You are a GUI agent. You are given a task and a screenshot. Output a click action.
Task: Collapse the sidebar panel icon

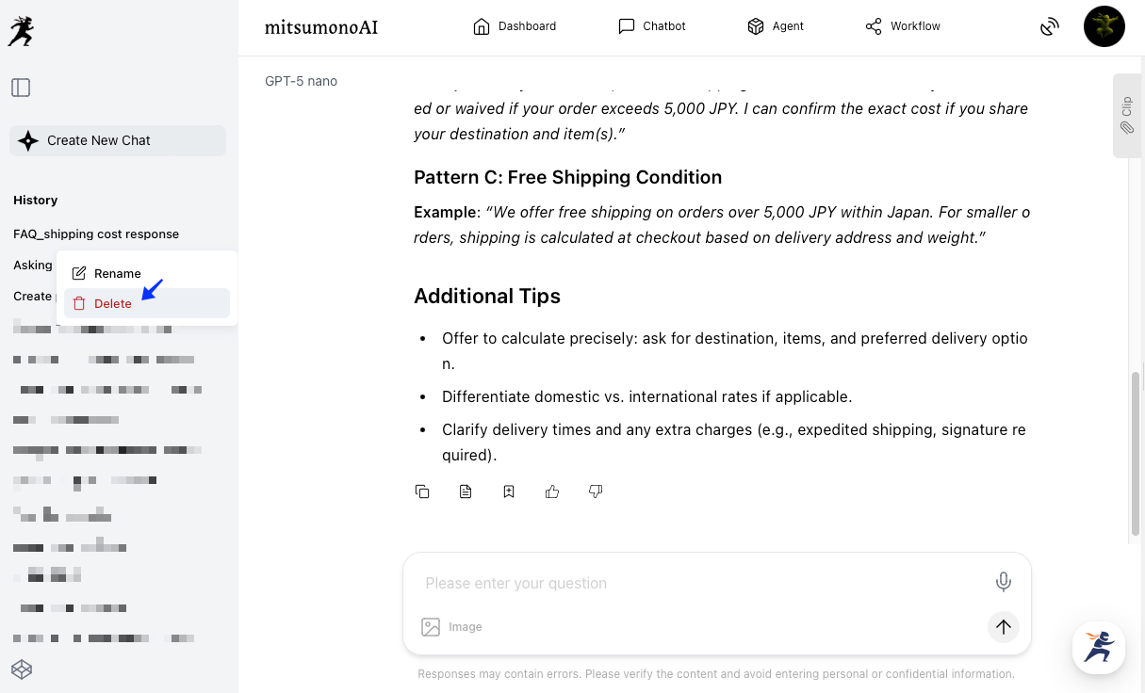point(21,88)
